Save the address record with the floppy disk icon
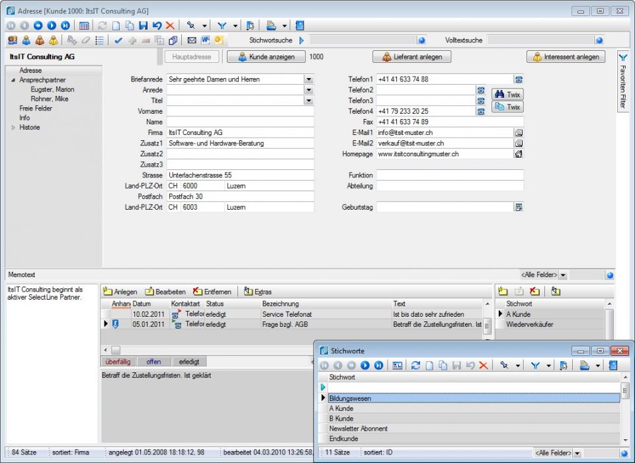635x463 pixels. tap(143, 26)
